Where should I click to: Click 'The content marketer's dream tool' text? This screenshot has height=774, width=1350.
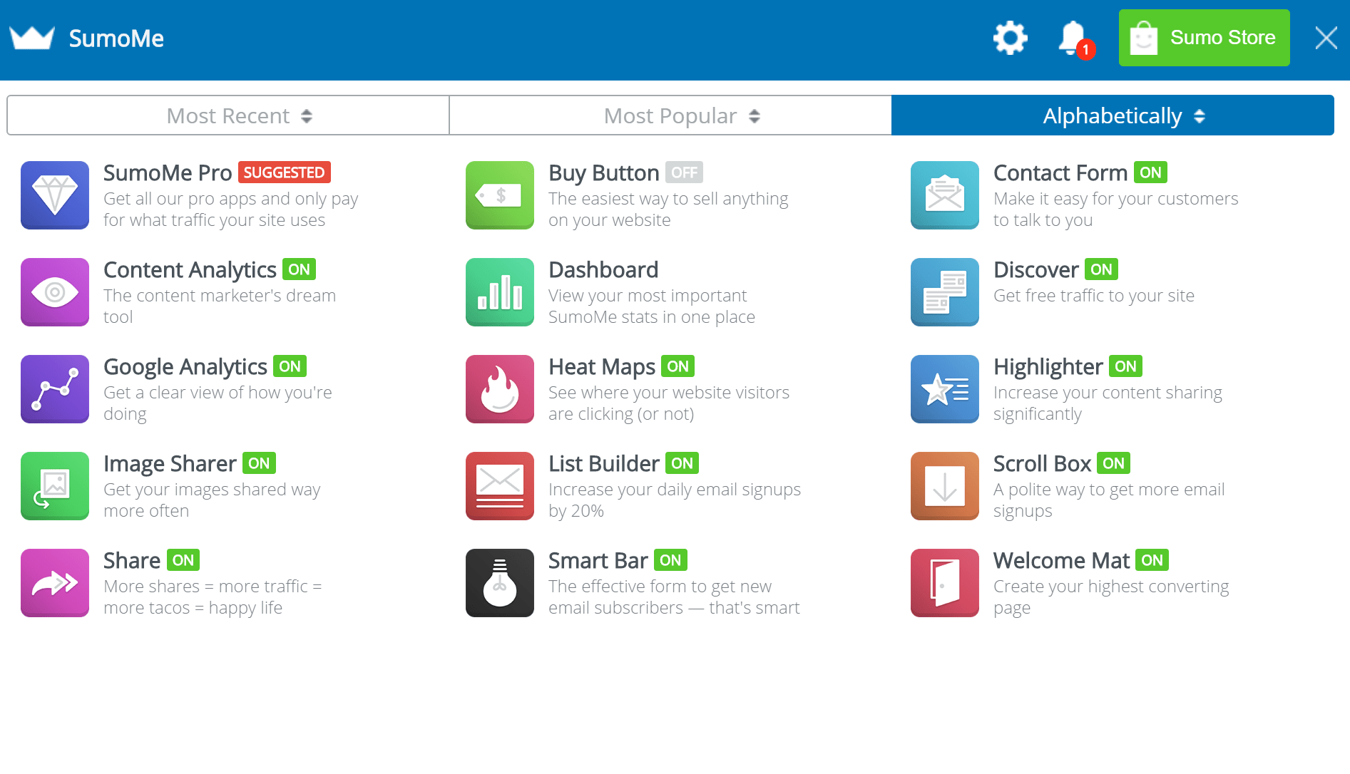point(220,306)
